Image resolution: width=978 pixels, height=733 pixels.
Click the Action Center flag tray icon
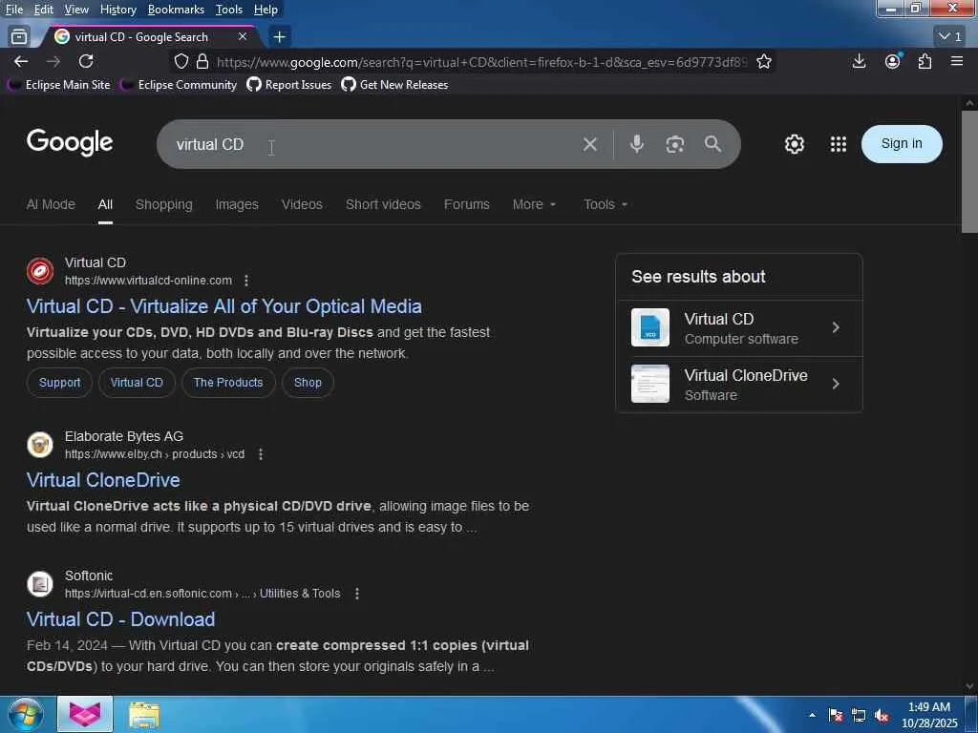tap(836, 716)
